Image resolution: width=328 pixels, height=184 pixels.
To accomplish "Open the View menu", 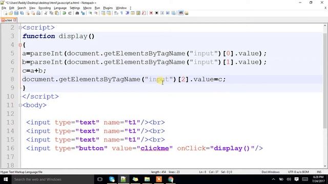I will tap(32, 8).
